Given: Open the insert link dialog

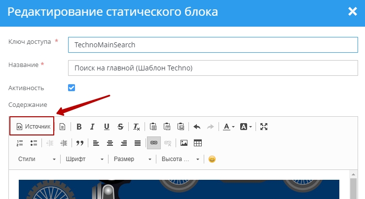Looking at the screenshot, I should (x=153, y=143).
